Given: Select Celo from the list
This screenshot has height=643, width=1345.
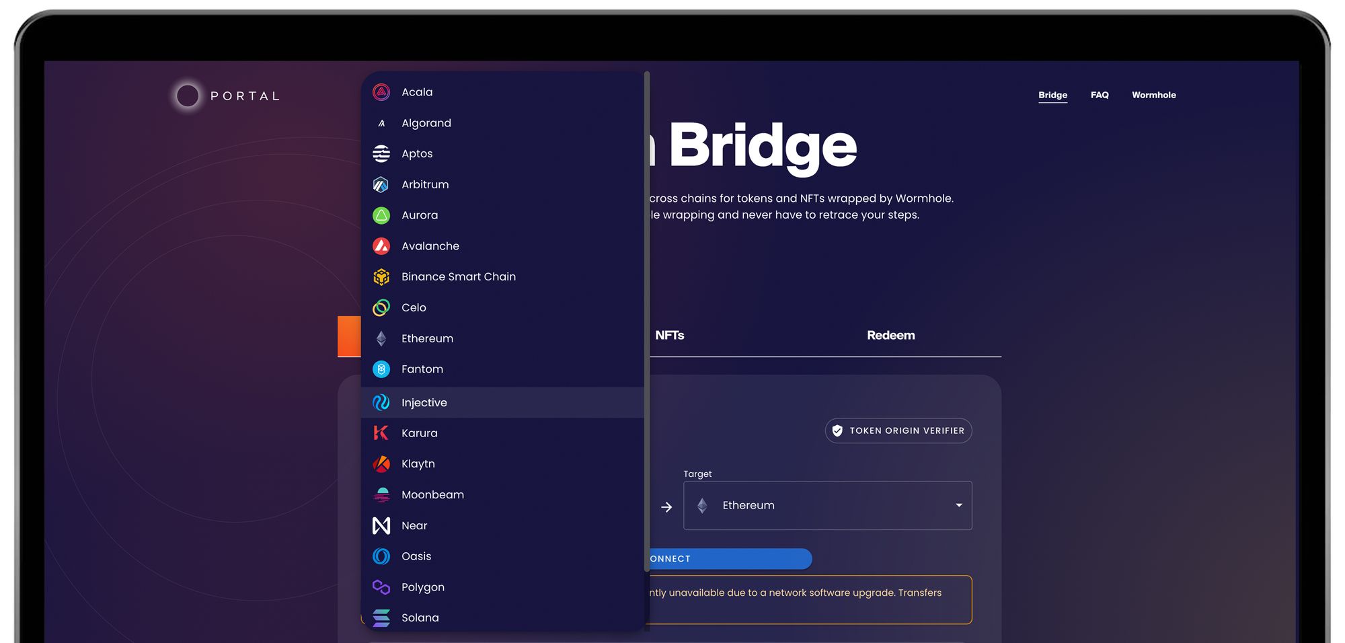Looking at the screenshot, I should pos(502,307).
